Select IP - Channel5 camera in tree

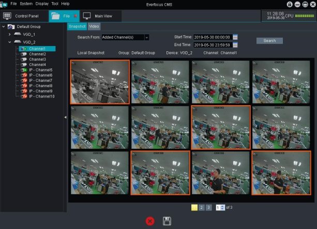pyautogui.click(x=40, y=70)
